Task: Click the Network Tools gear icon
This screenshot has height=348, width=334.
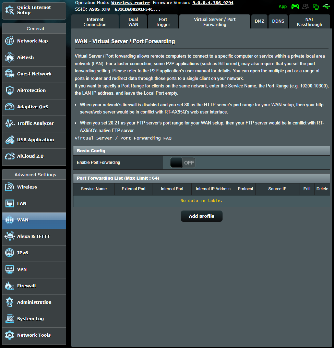Action: (10, 335)
